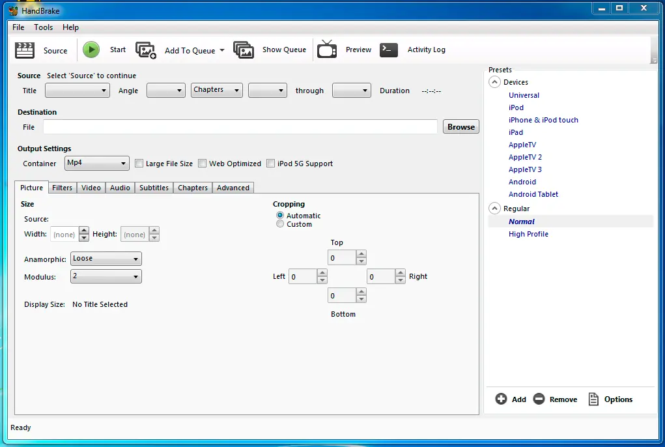Switch to the Advanced tab

click(233, 188)
